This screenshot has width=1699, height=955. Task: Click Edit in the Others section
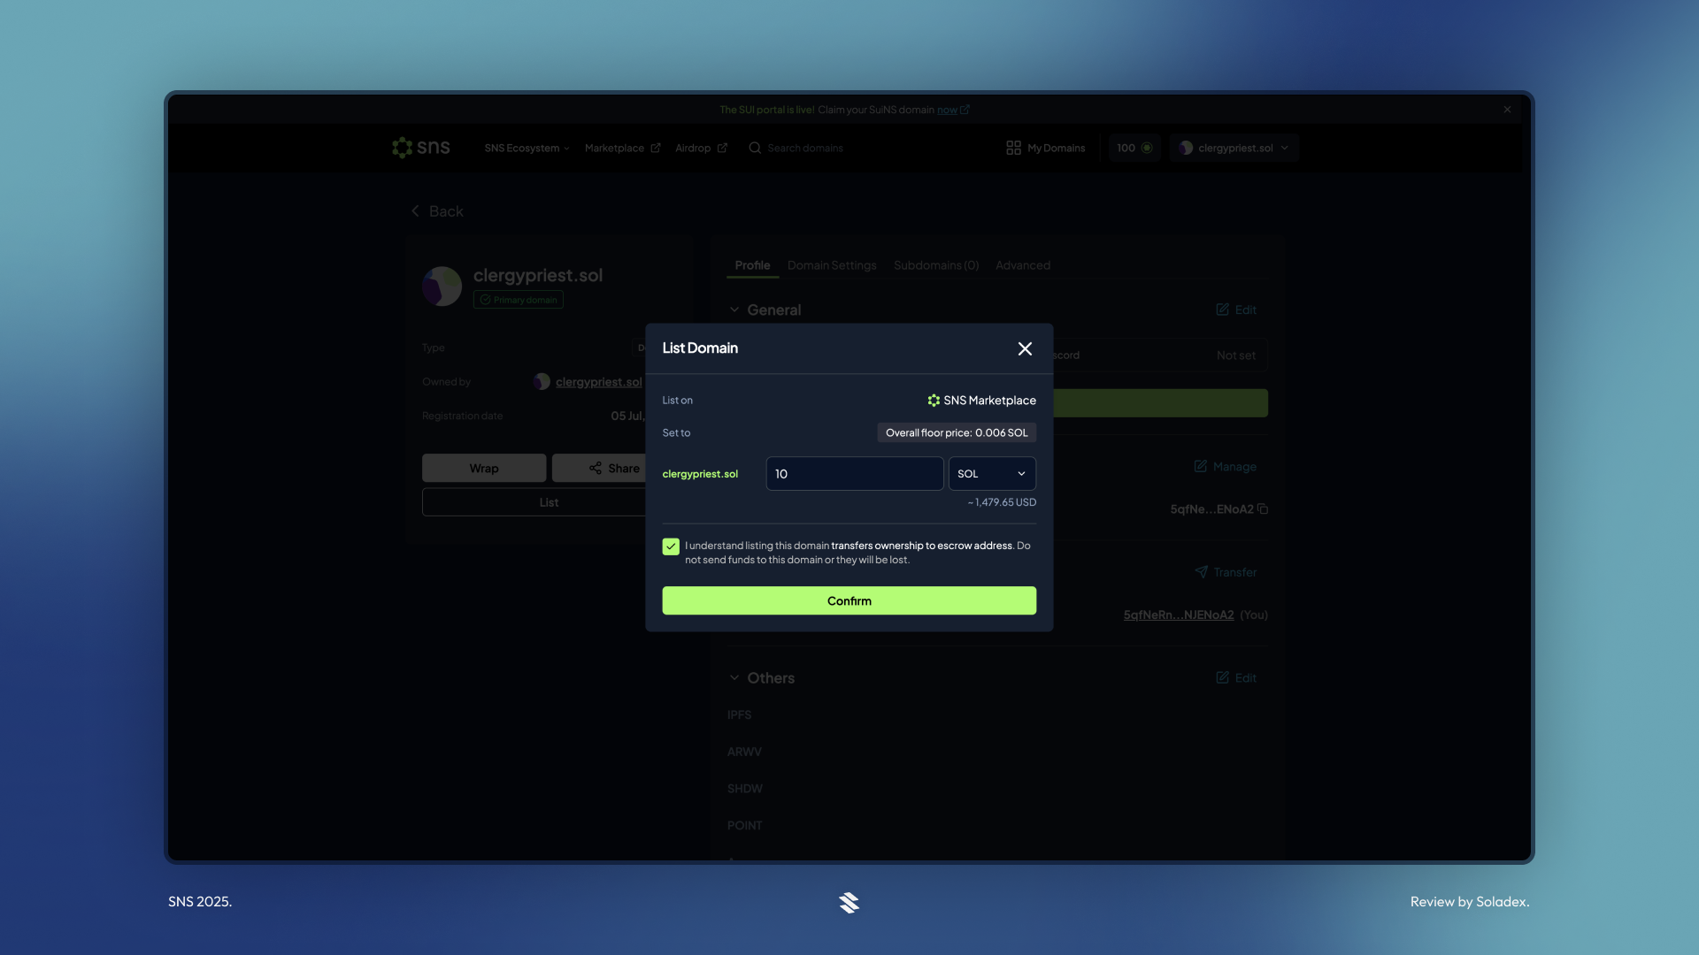(x=1236, y=678)
